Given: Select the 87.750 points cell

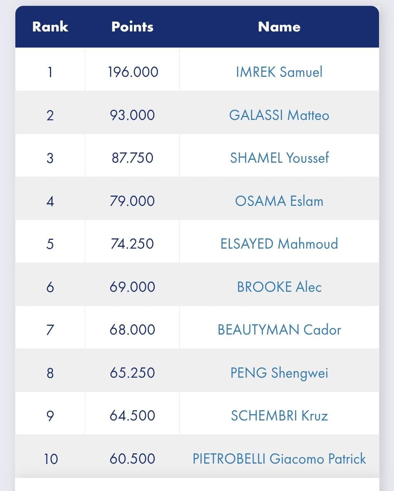Looking at the screenshot, I should [x=132, y=155].
